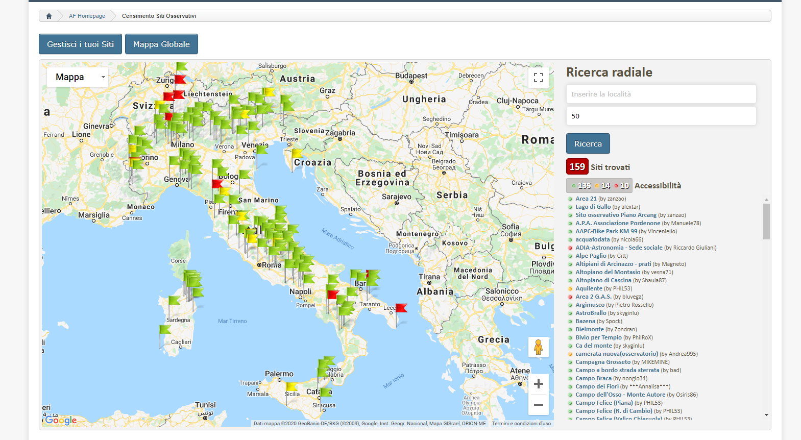
Task: Open the acquafodata site entry
Action: click(593, 240)
